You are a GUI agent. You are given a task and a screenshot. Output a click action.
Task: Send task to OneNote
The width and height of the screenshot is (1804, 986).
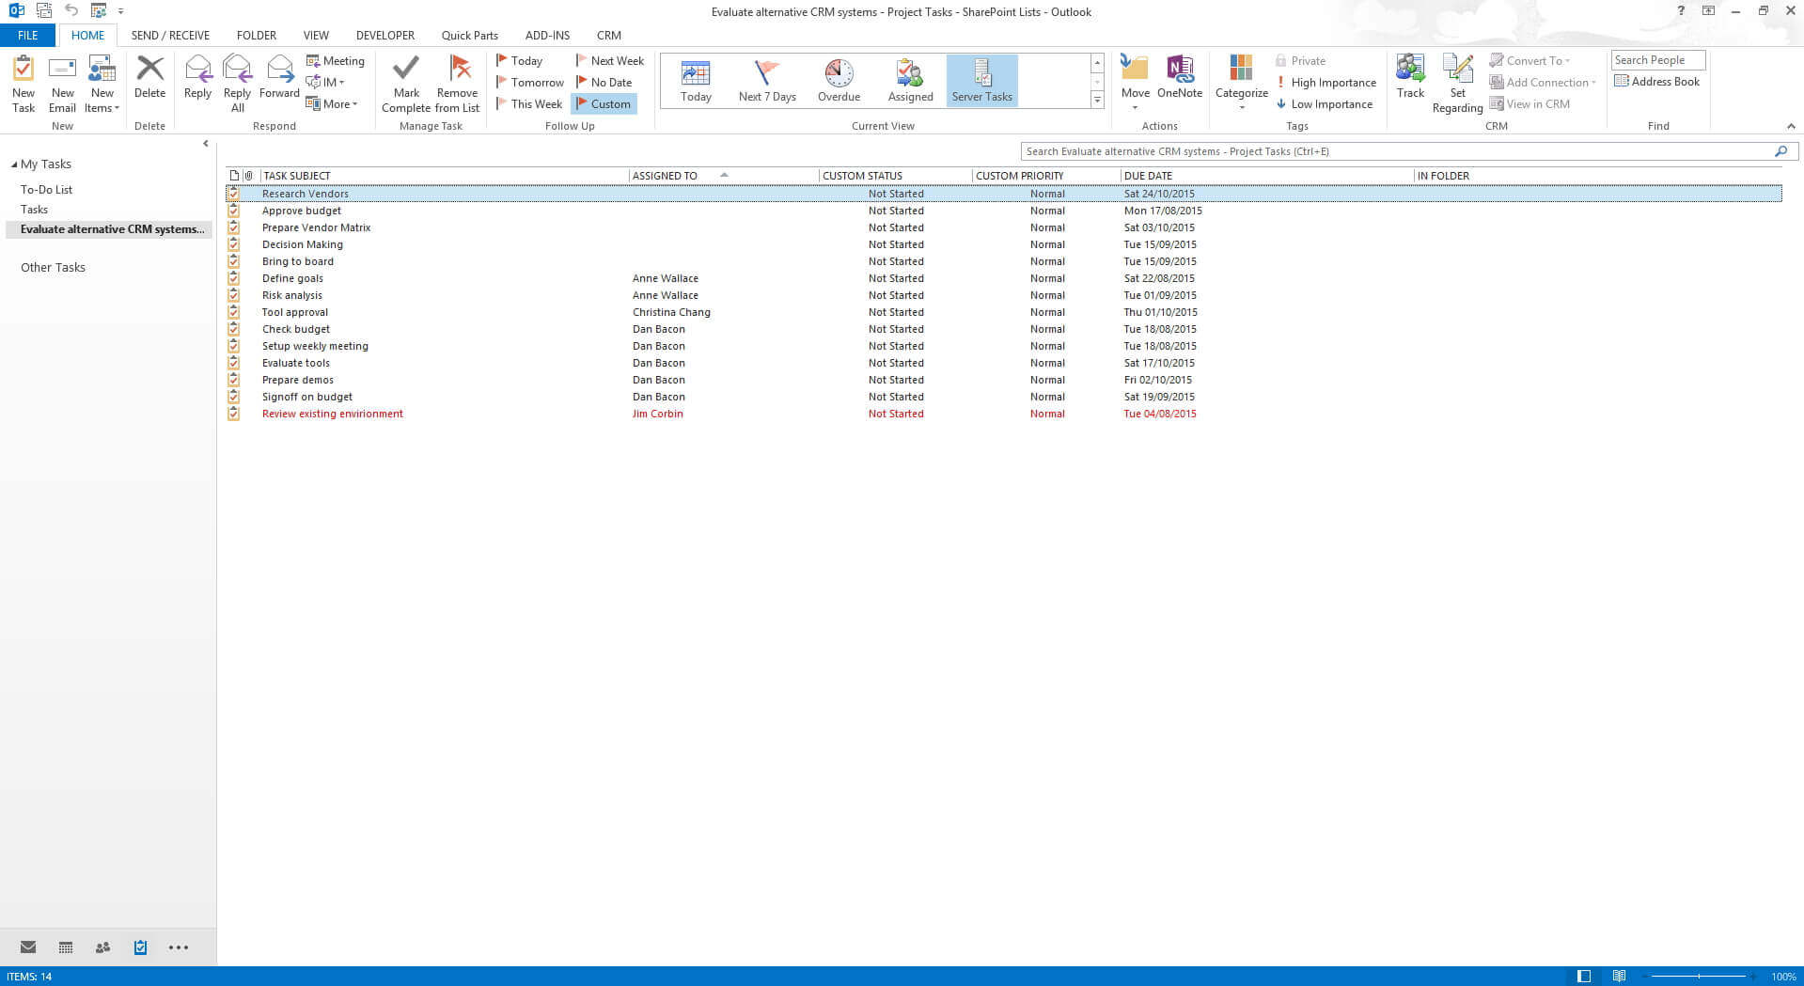[x=1180, y=77]
